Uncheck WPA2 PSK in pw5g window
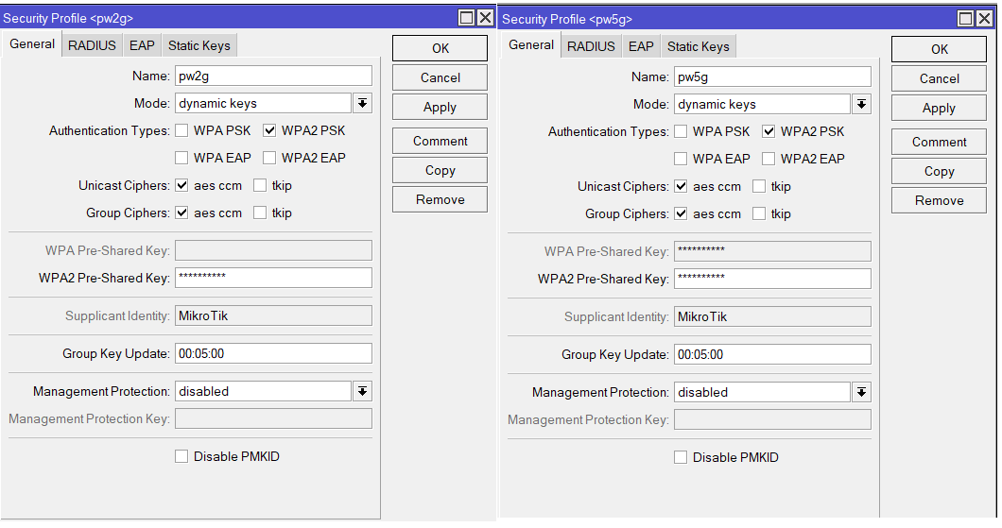The image size is (1002, 528). 769,131
